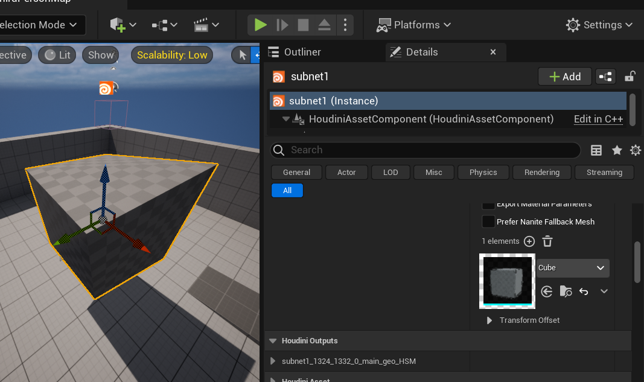The width and height of the screenshot is (644, 382).
Task: Click the Blueprint/Add Script icon beside Add
Action: coord(605,77)
